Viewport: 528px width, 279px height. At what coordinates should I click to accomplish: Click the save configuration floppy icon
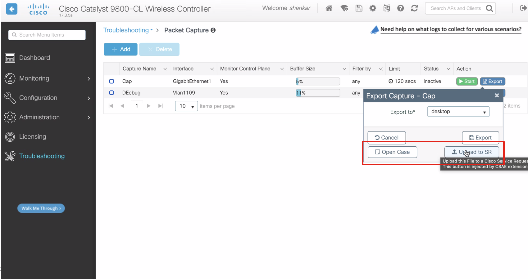pos(359,8)
